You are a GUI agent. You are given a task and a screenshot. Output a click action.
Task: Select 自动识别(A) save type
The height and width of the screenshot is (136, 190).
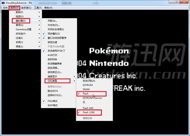tap(94, 81)
